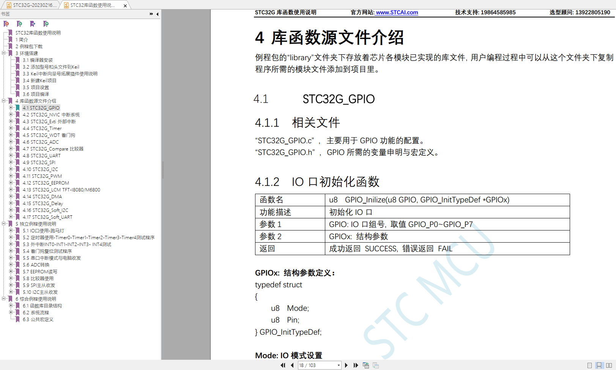The height and width of the screenshot is (370, 616).
Task: Jump to bookmark 3.5 项目设置
Action: pyautogui.click(x=36, y=87)
